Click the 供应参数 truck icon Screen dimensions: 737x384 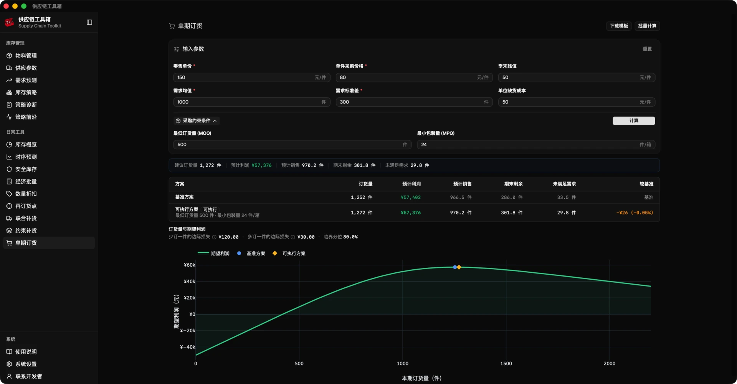9,68
